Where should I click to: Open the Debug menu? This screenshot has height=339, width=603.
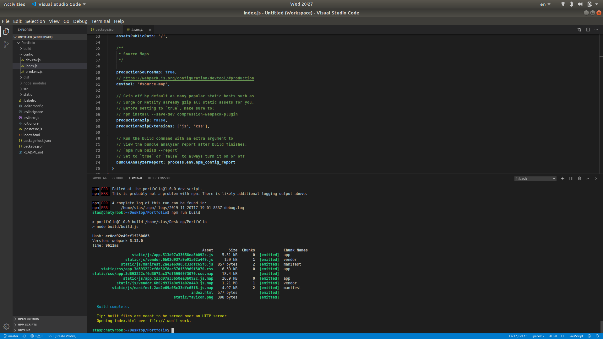(80, 21)
